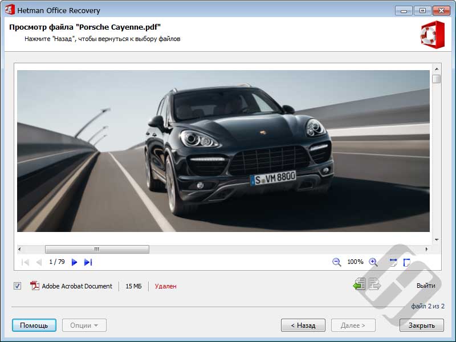Click the Hetman Office Recovery title bar icon
This screenshot has width=456, height=342.
10,10
